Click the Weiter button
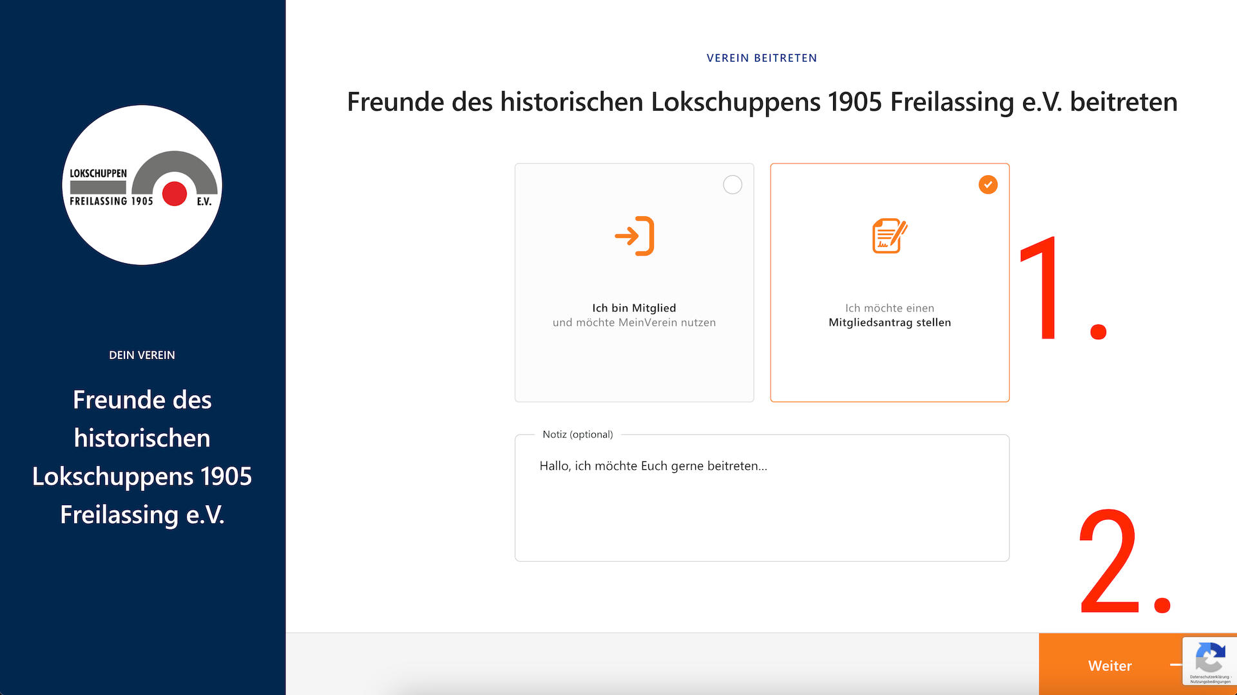This screenshot has width=1237, height=695. tap(1109, 666)
